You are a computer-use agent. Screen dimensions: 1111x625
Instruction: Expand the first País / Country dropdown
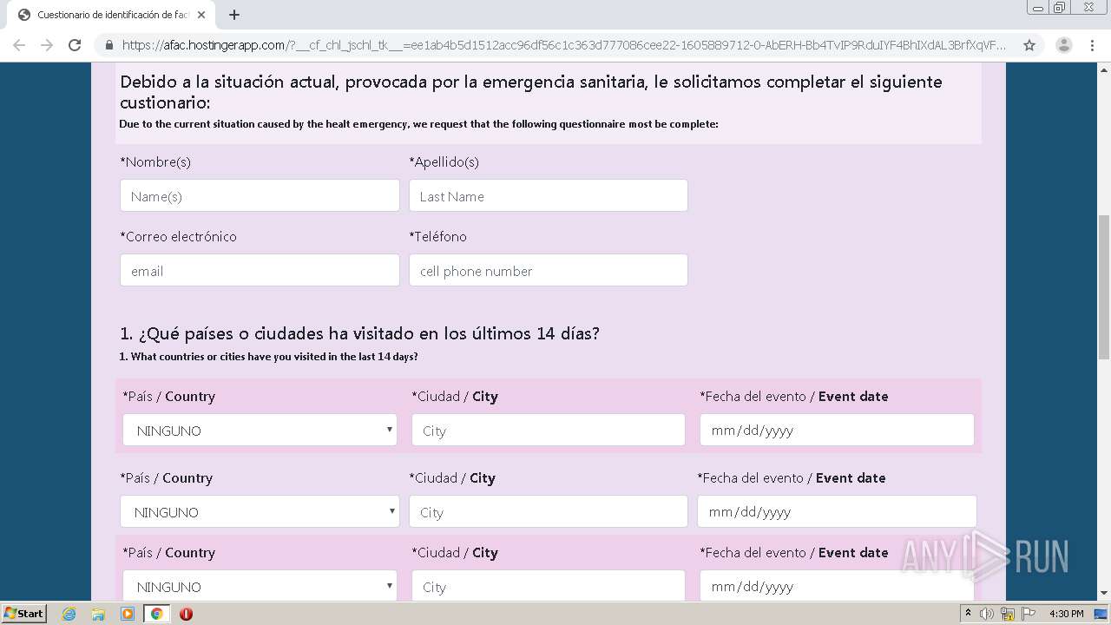pyautogui.click(x=260, y=431)
